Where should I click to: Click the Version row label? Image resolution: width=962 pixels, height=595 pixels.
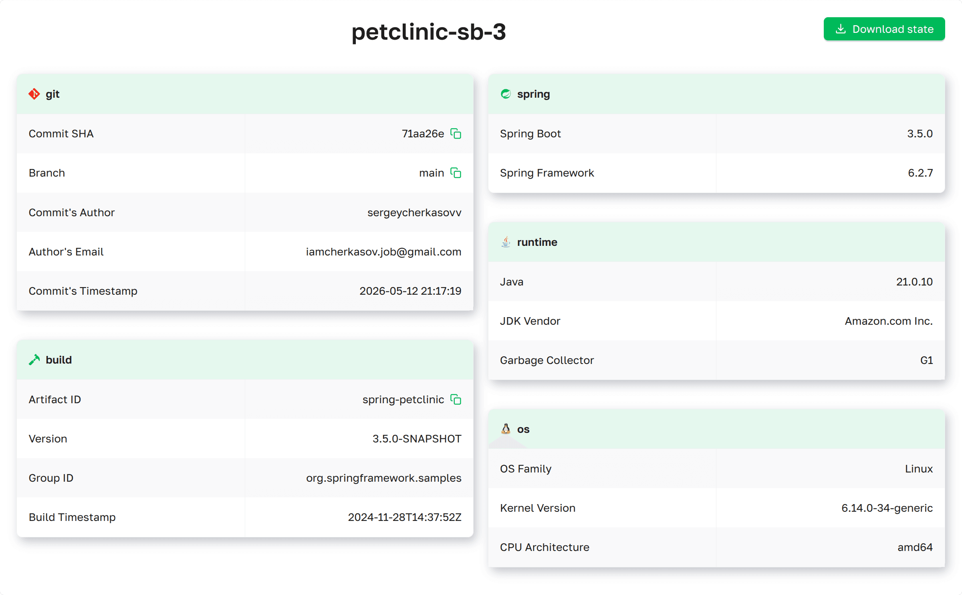click(48, 439)
